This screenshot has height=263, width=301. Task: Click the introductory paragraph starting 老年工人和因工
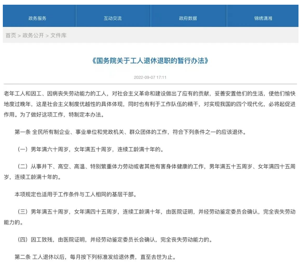149,104
